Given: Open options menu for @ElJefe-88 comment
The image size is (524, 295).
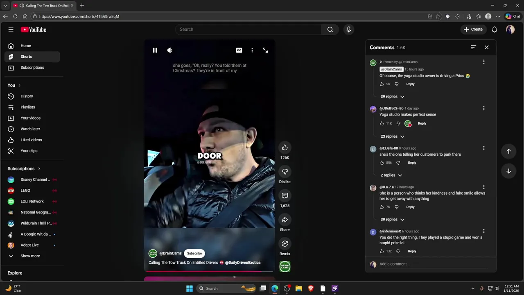Looking at the screenshot, I should (x=484, y=148).
